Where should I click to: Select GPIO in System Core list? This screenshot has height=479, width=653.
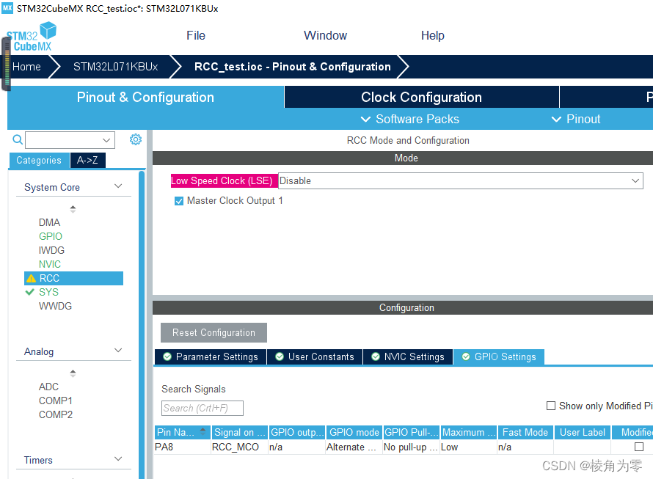(x=51, y=237)
